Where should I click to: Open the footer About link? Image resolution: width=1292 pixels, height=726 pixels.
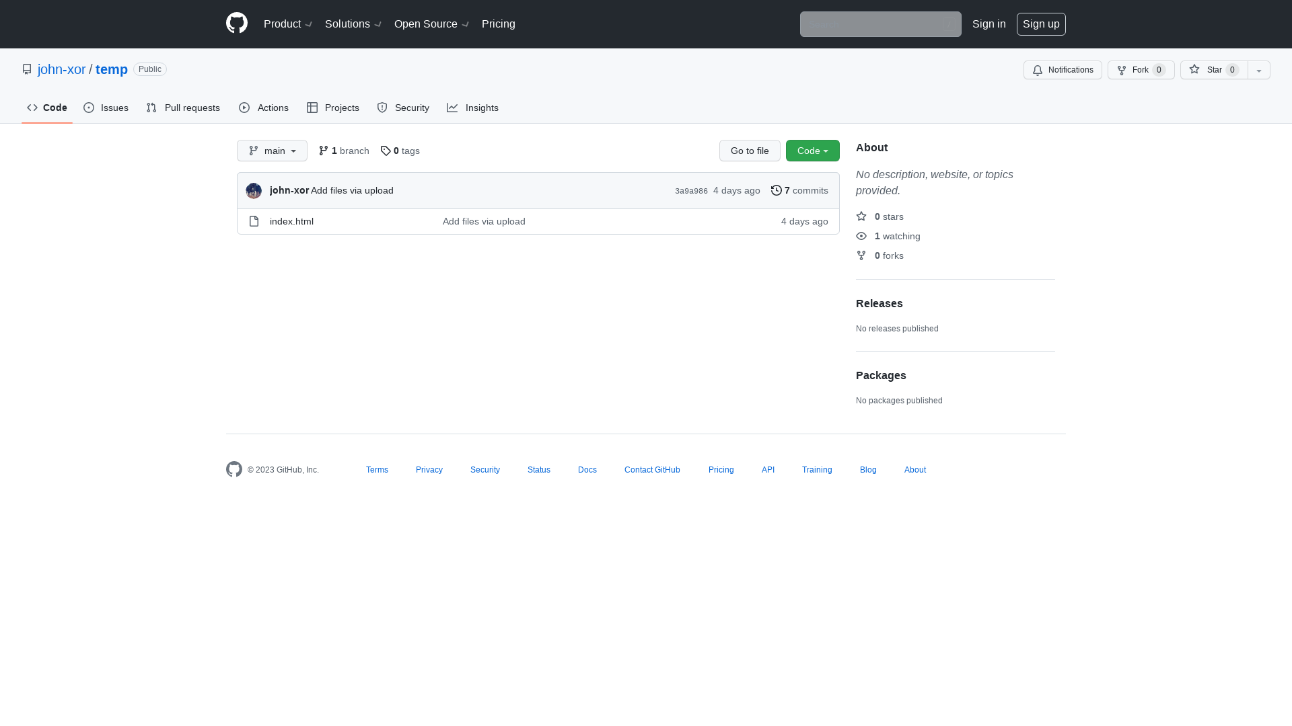[915, 470]
